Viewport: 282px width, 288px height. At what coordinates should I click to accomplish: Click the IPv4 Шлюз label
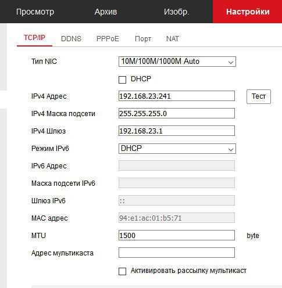(x=48, y=131)
